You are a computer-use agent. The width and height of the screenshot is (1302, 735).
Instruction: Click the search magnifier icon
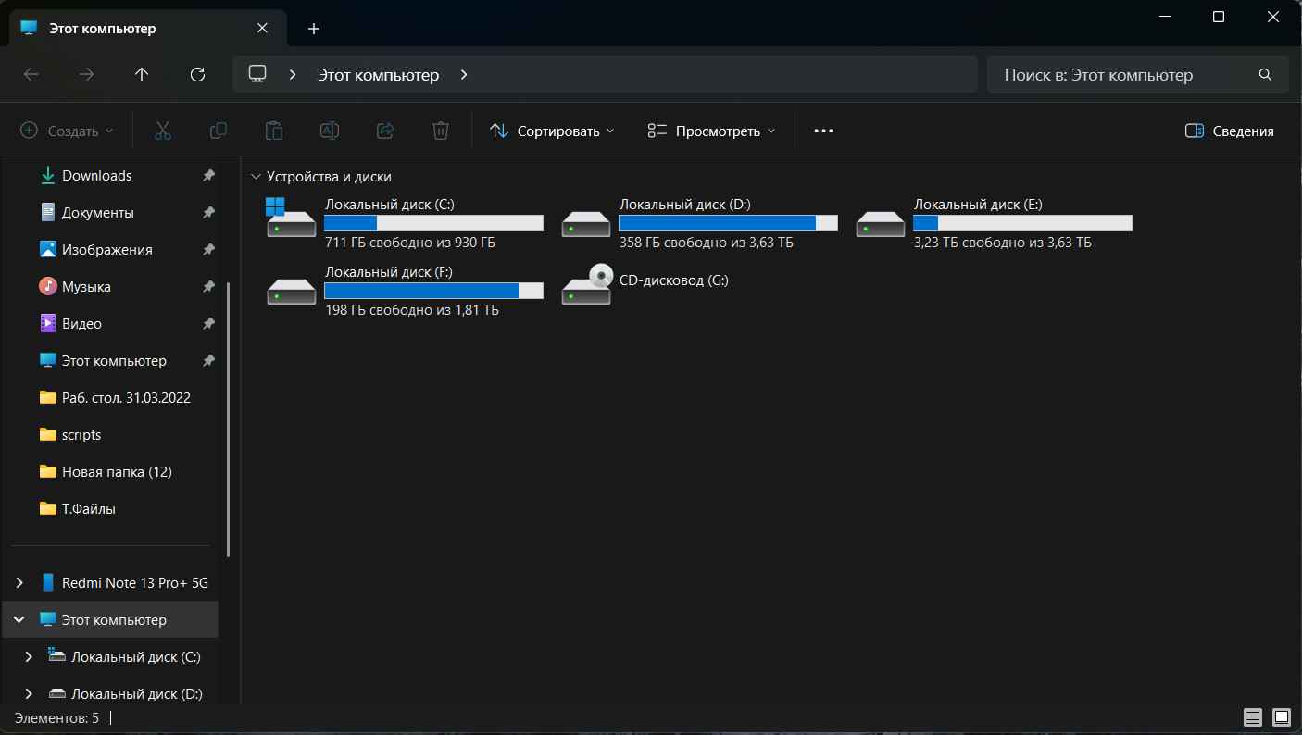pos(1266,75)
